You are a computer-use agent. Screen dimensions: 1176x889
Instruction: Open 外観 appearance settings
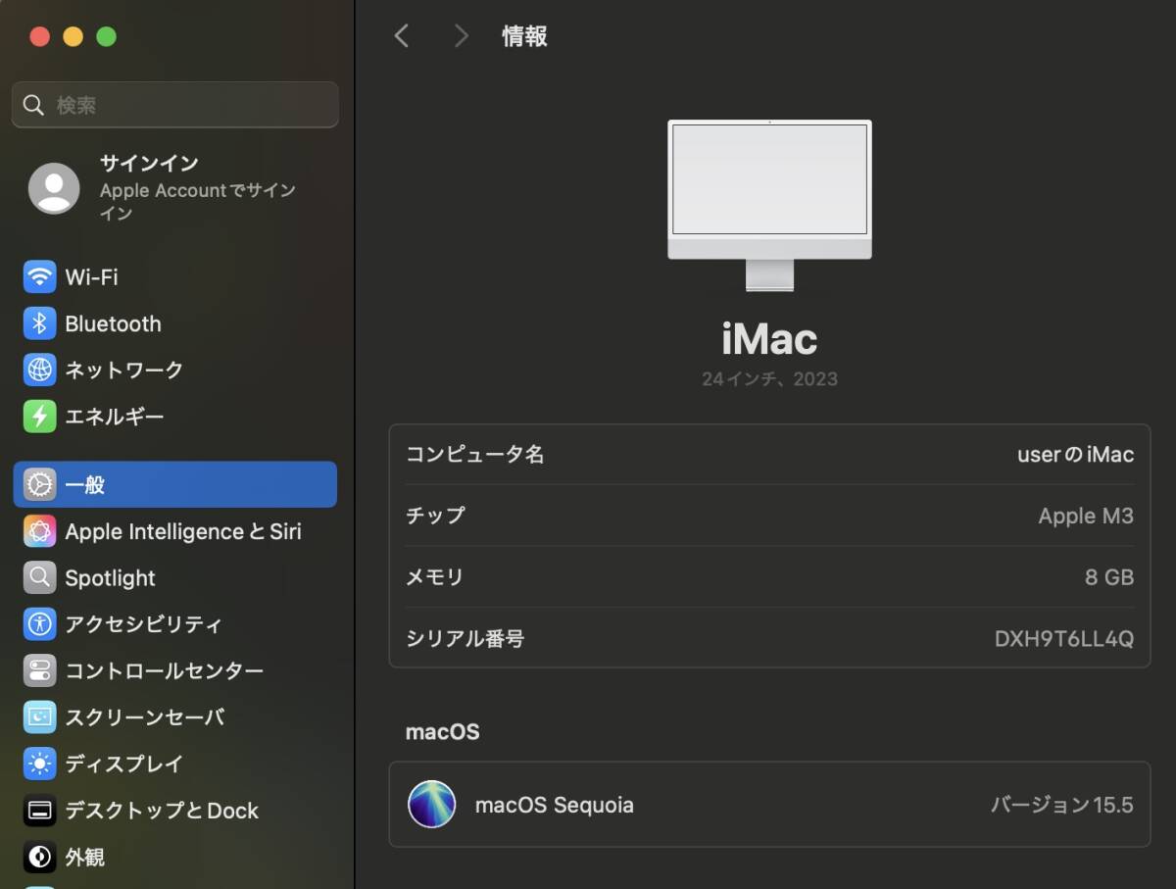(84, 858)
